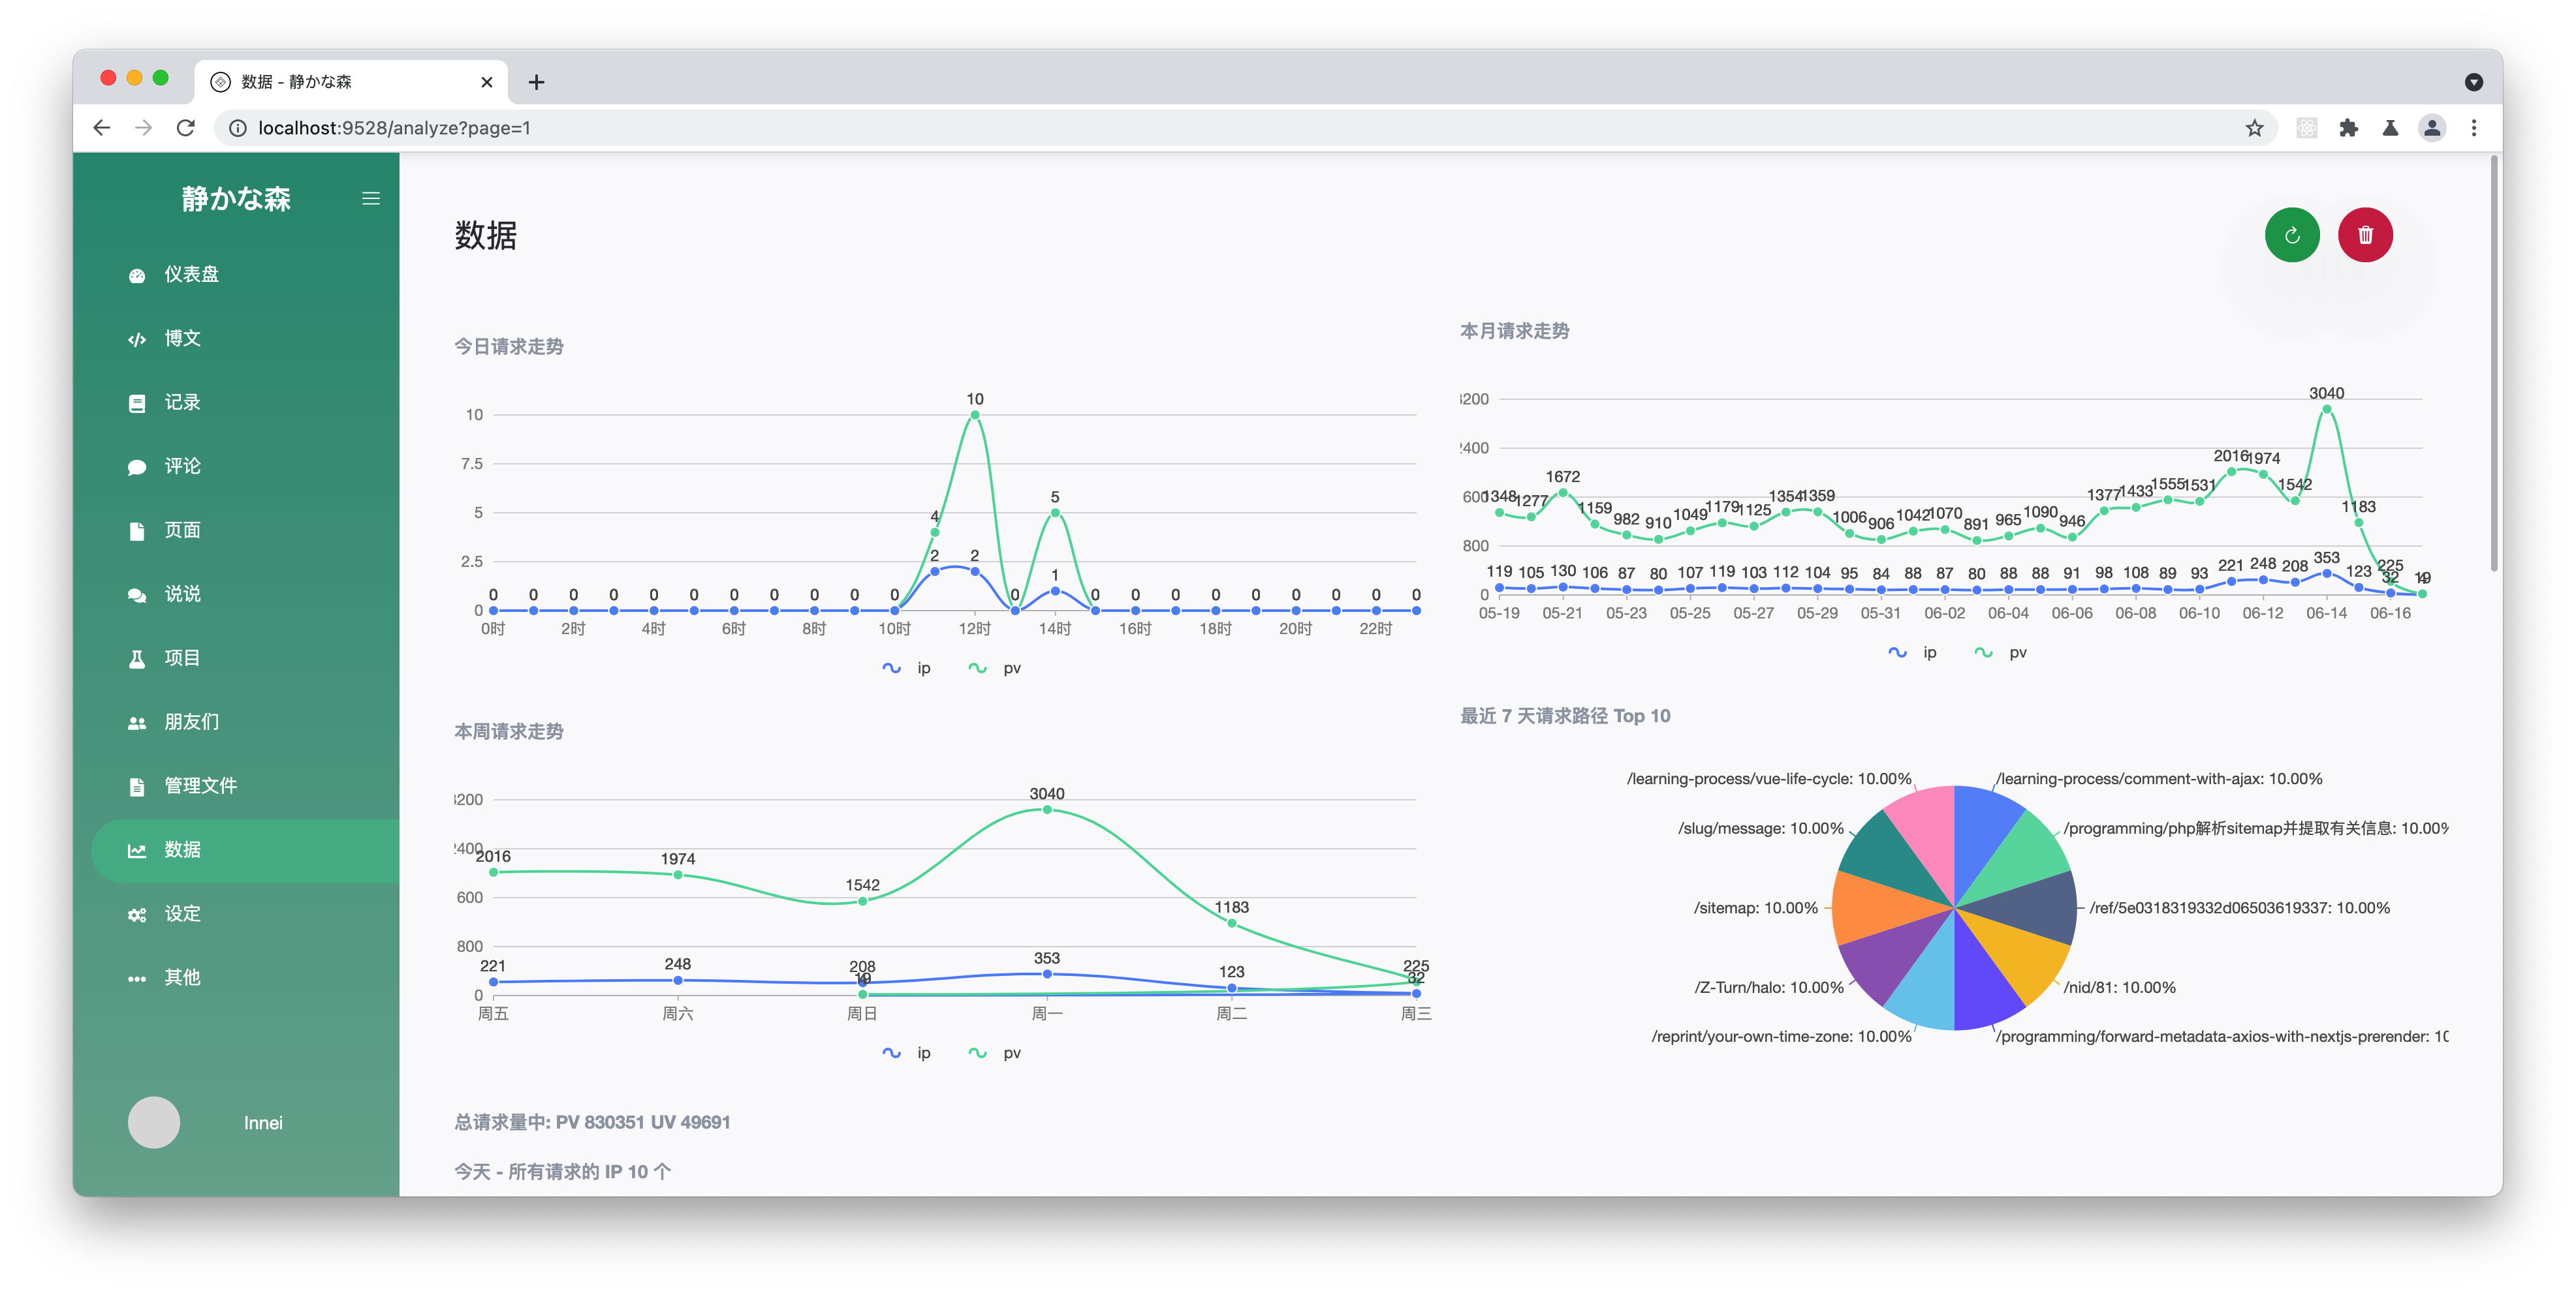Click the 评论 comment bubble icon

137,466
